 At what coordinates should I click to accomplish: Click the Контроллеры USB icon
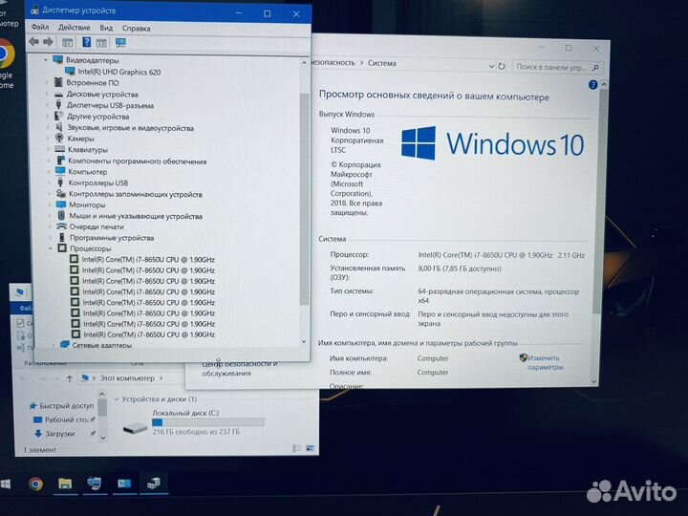pos(60,183)
